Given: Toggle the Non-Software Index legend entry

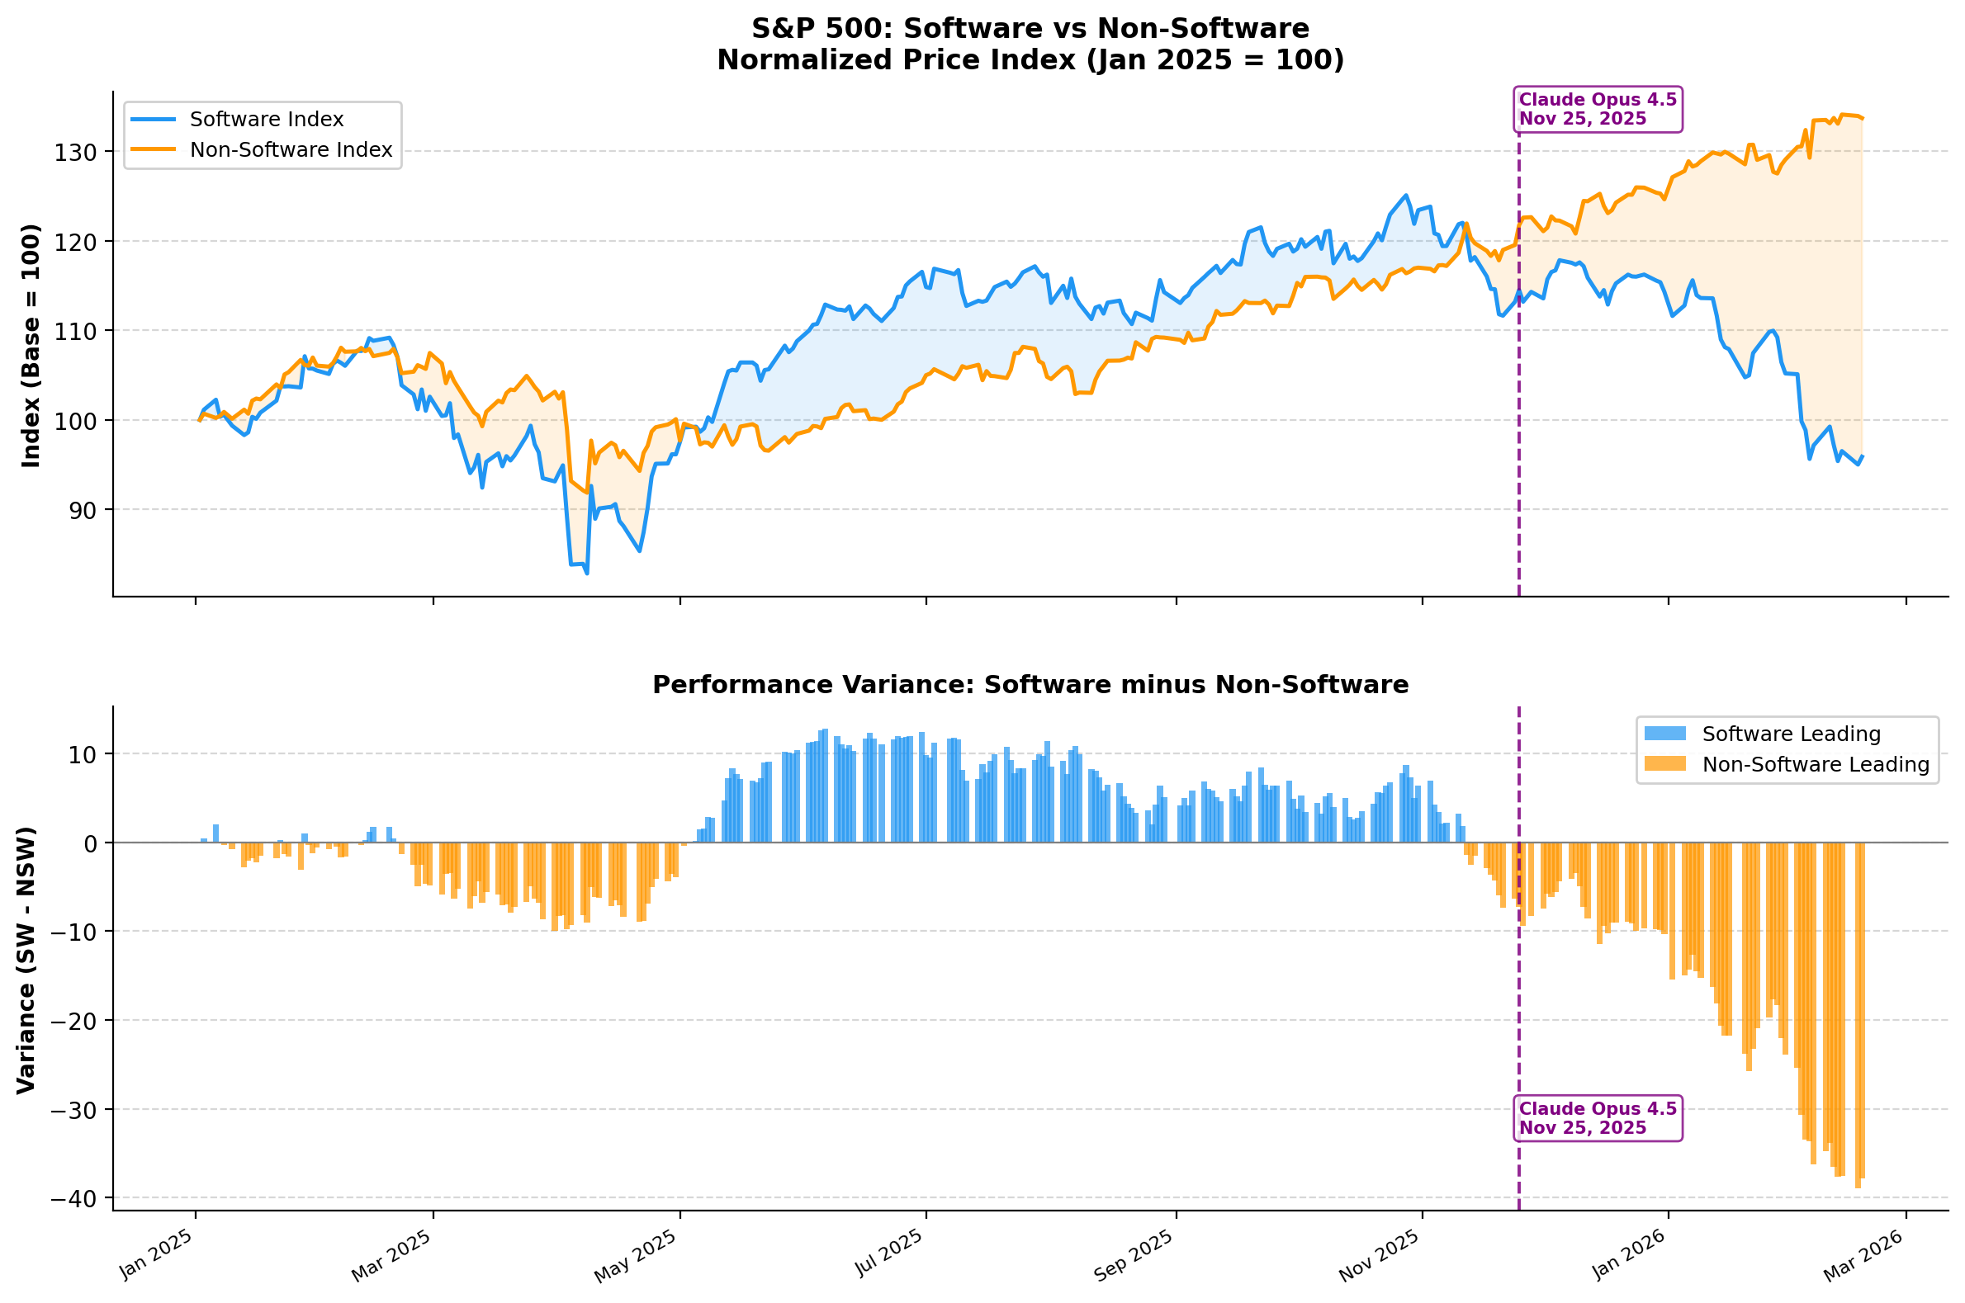Looking at the screenshot, I should (289, 150).
